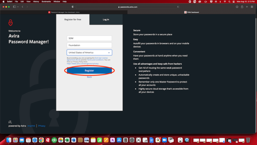Open the File menu
This screenshot has width=257, height=145.
tap(16, 1)
